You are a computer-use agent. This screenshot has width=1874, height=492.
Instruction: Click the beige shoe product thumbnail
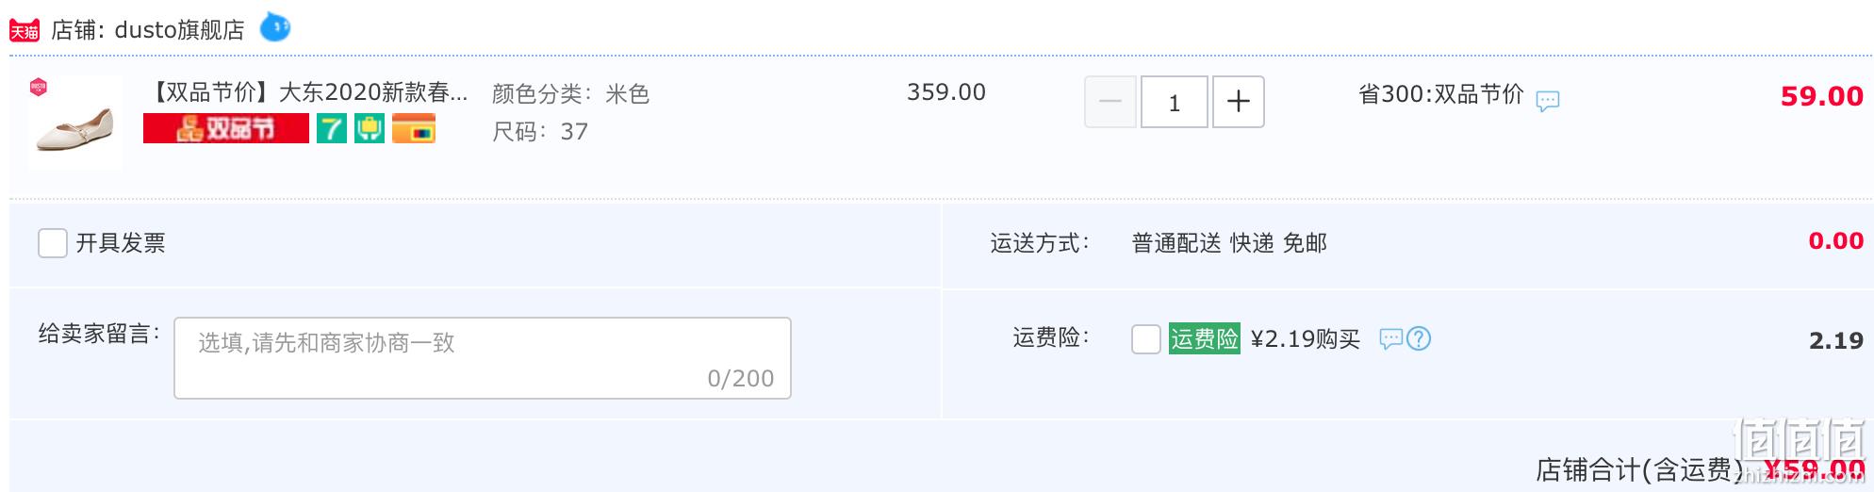75,123
